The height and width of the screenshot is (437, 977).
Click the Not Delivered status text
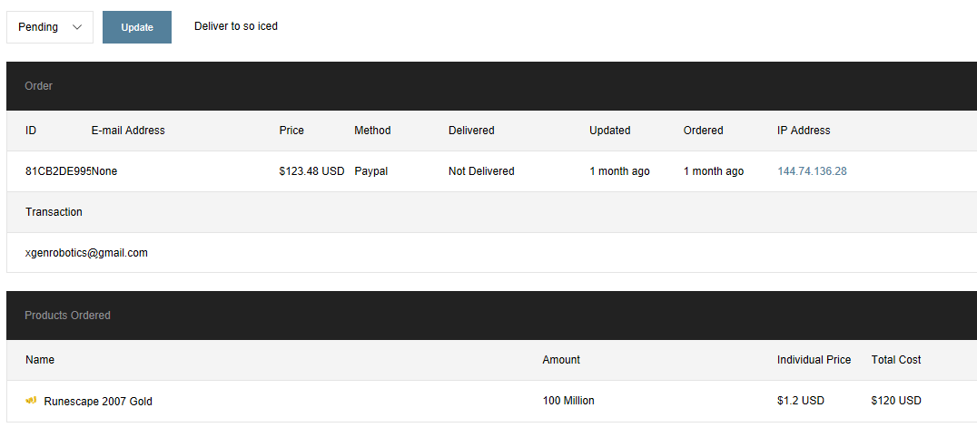[481, 171]
